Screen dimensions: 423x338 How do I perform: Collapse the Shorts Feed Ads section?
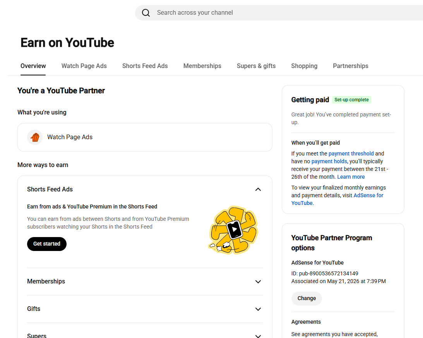258,189
